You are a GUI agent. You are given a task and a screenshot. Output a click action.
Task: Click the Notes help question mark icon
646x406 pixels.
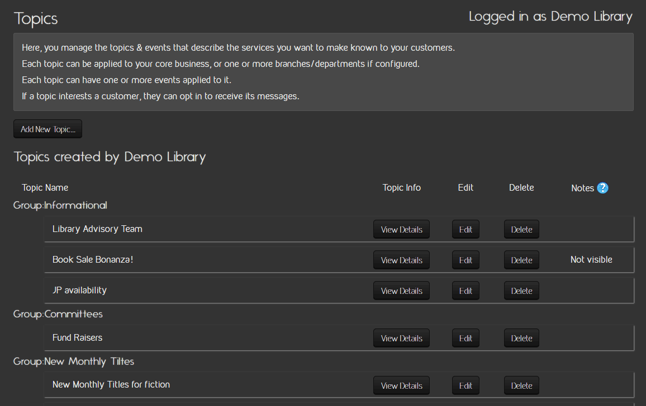(602, 188)
